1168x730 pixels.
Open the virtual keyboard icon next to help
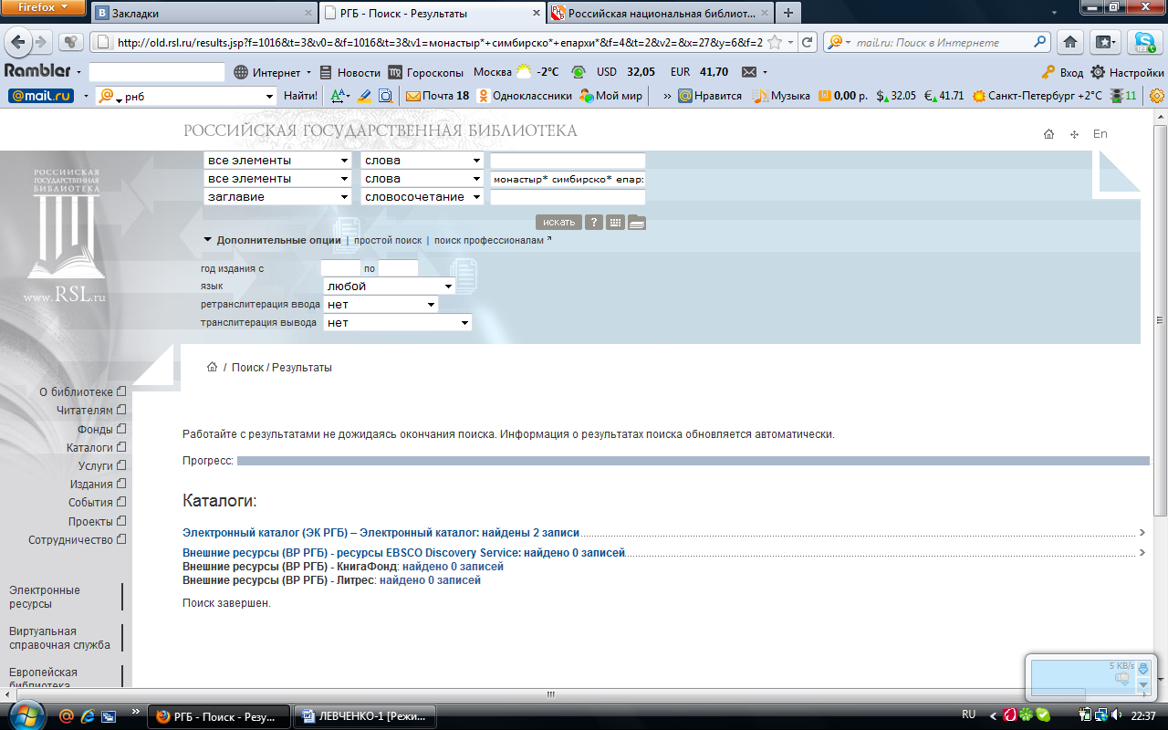point(615,222)
